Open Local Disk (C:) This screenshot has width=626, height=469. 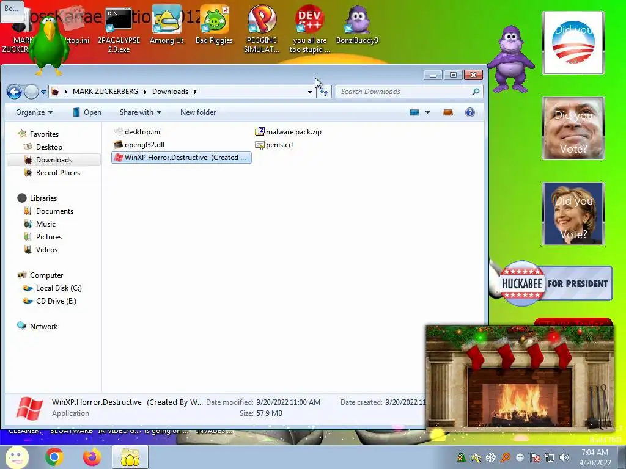tap(58, 288)
